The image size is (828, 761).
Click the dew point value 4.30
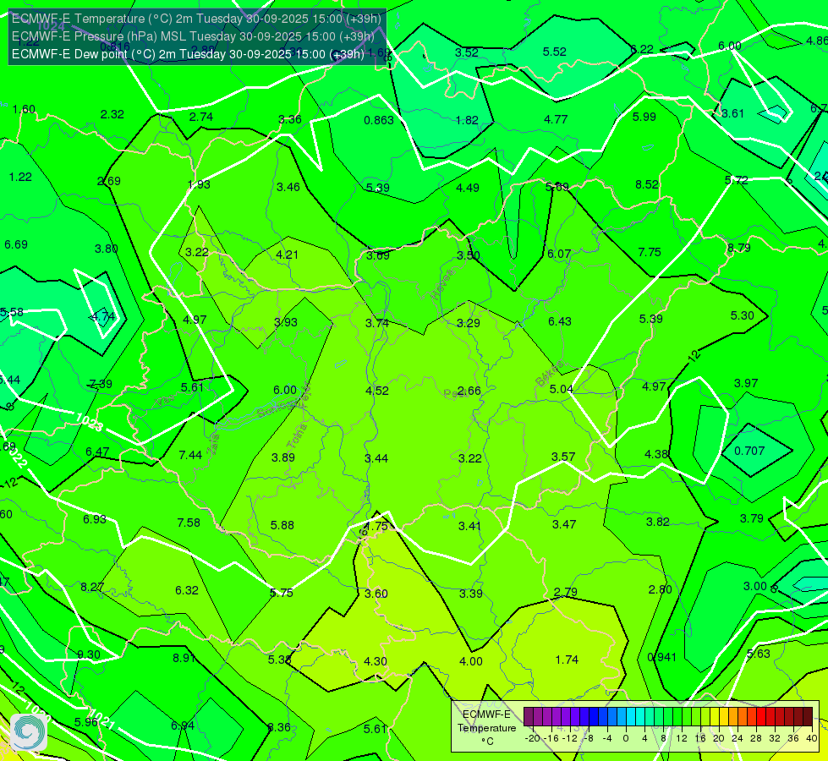tap(376, 661)
